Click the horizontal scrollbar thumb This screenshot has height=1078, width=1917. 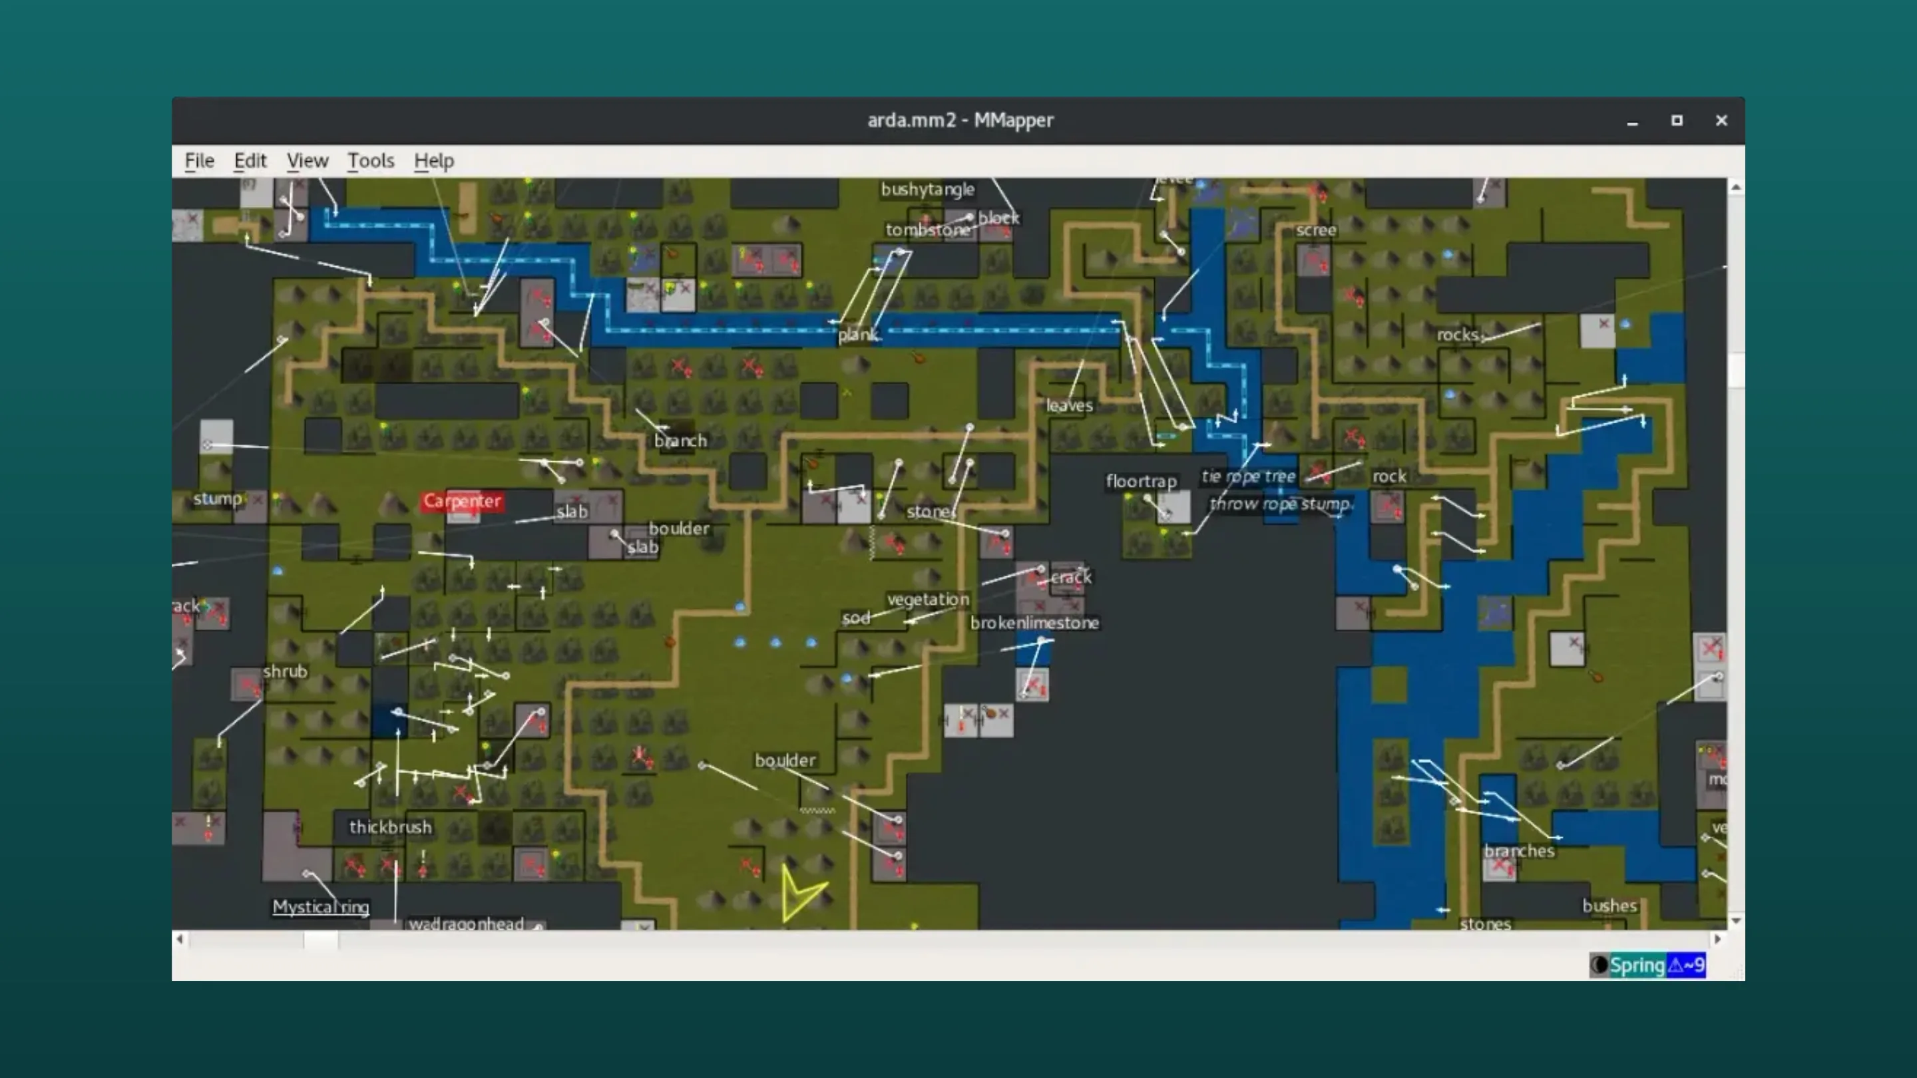321,940
